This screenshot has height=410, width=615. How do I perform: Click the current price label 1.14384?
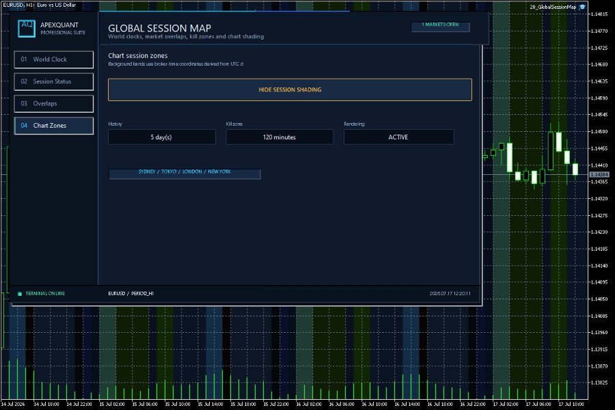pos(599,174)
